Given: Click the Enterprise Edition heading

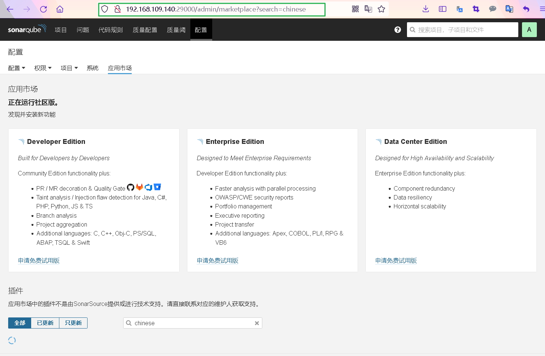Looking at the screenshot, I should click(235, 142).
